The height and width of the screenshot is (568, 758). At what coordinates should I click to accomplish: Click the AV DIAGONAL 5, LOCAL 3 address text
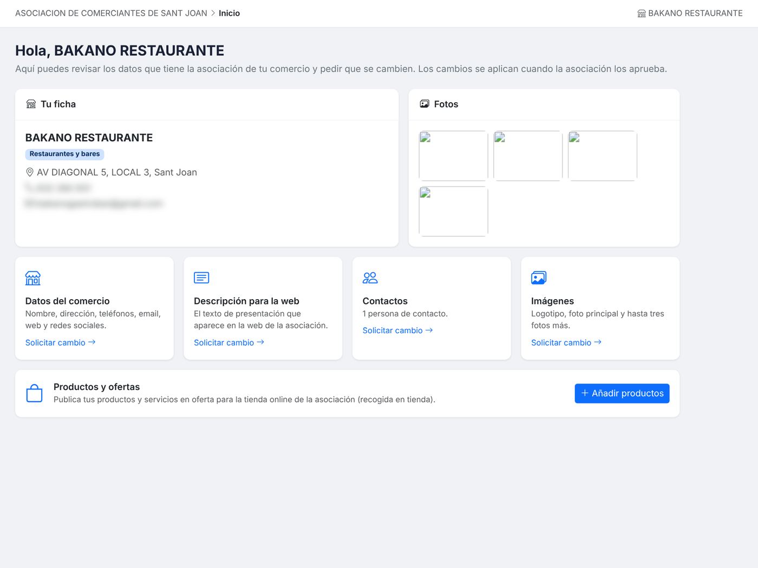pos(117,172)
